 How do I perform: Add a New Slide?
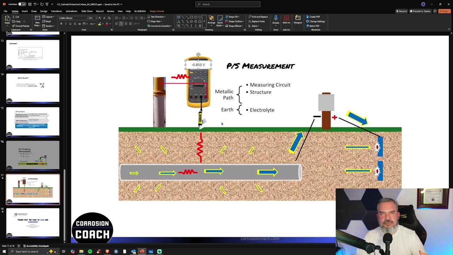click(x=37, y=21)
